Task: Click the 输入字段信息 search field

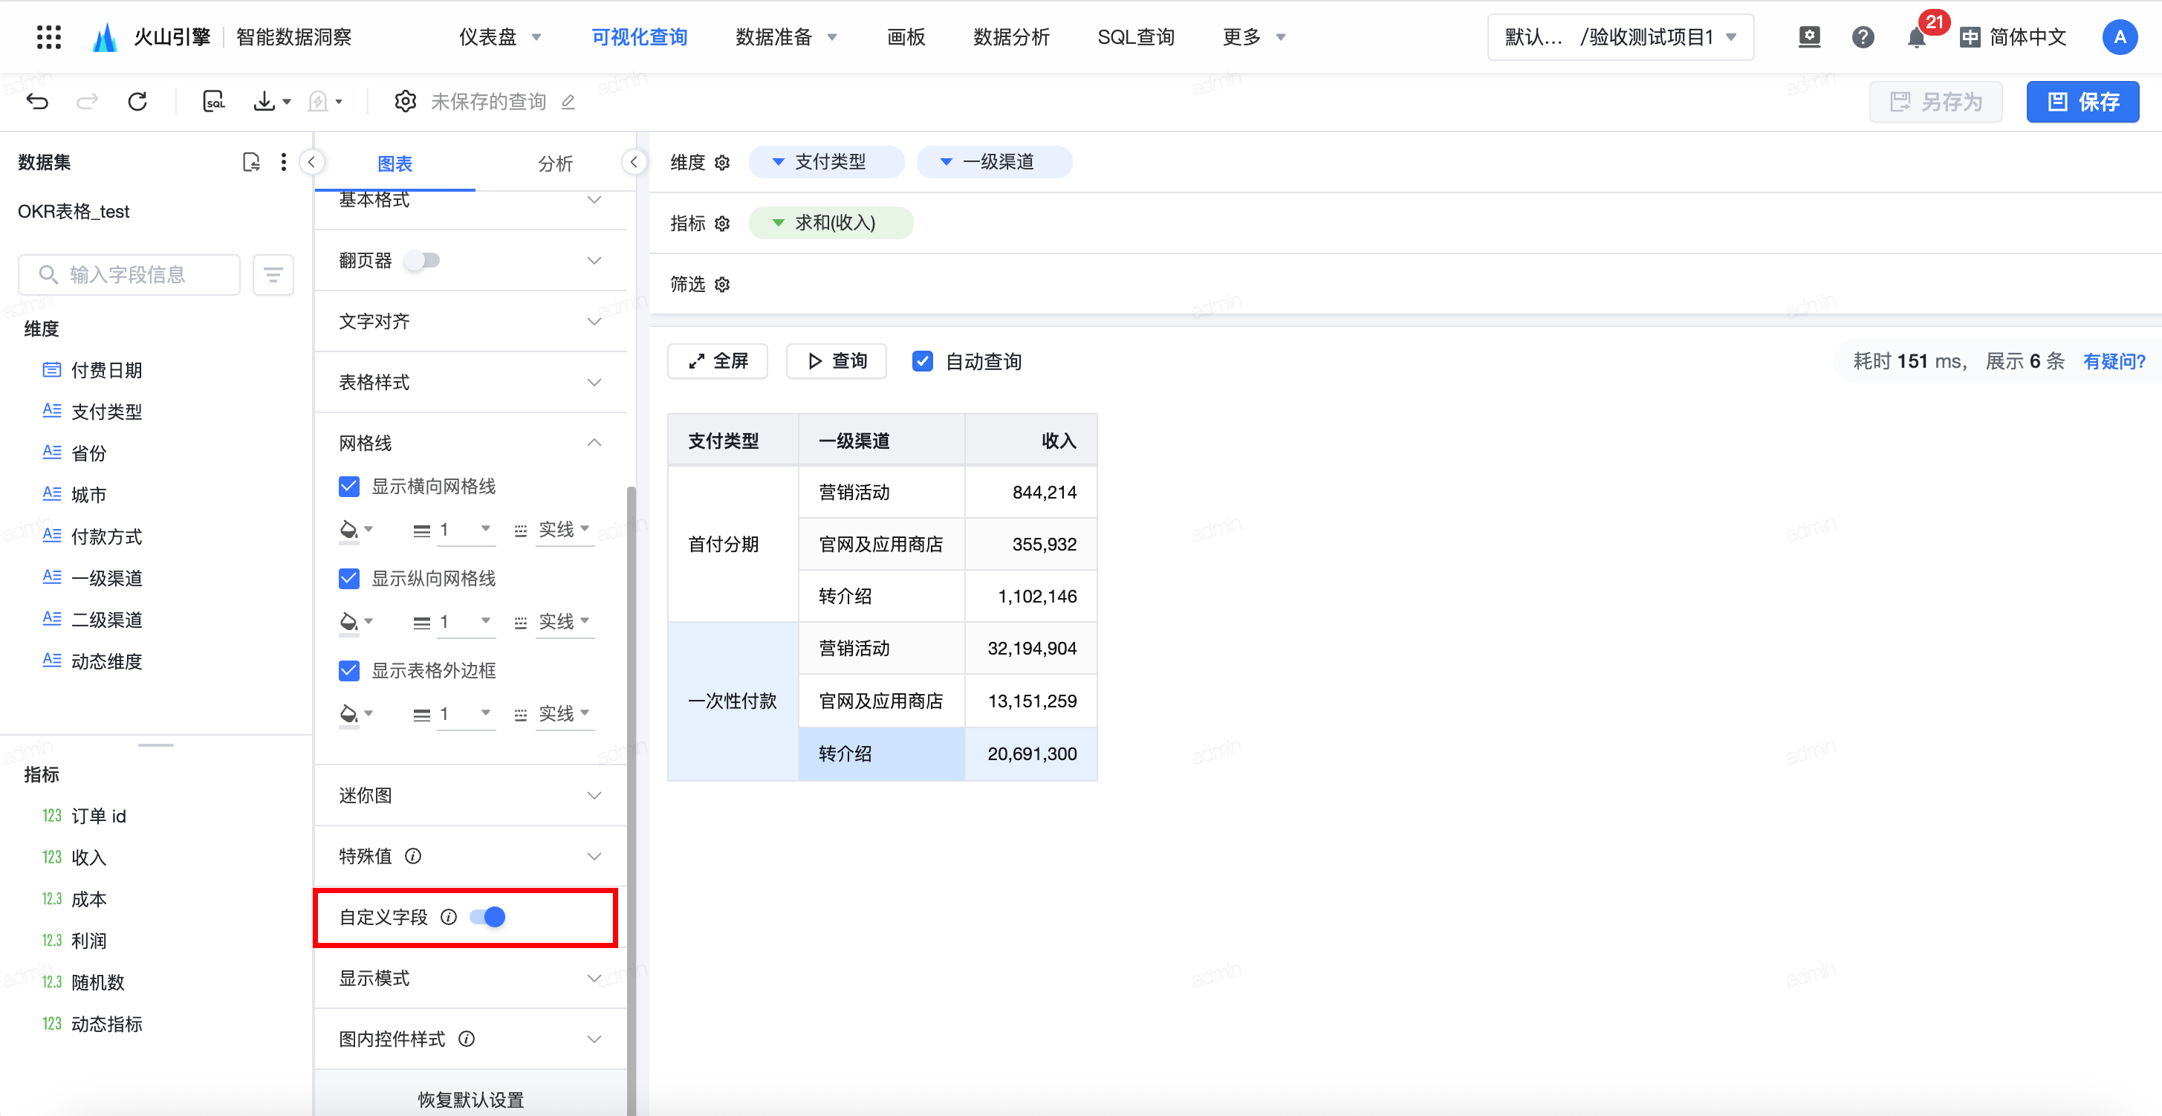Action: point(129,274)
